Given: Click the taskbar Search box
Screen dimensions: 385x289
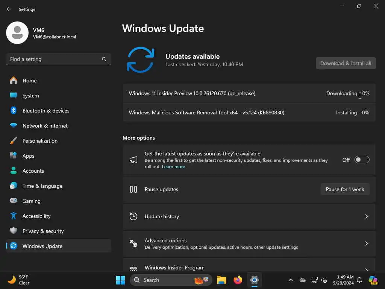Looking at the screenshot, I should pyautogui.click(x=171, y=280).
